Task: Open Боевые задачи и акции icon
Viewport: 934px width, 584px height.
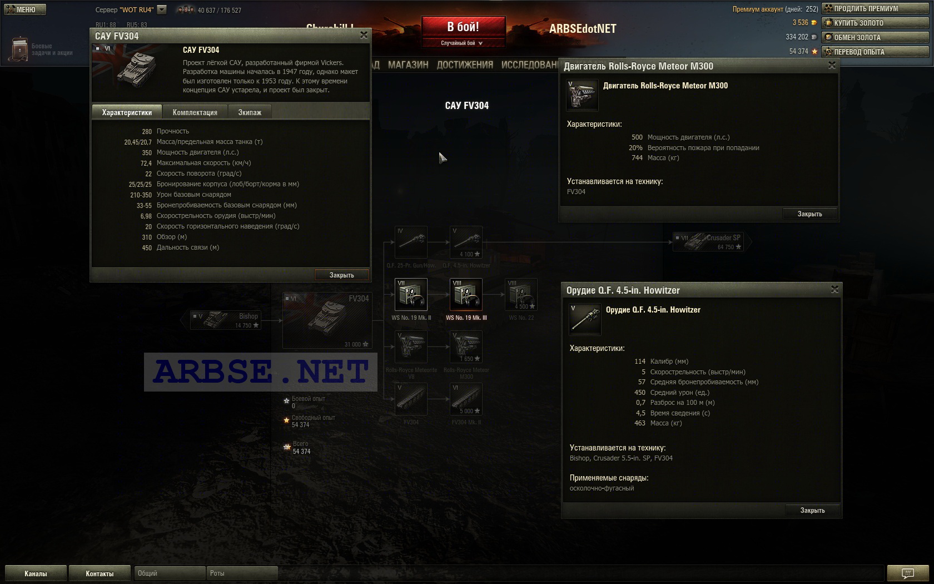Action: (19, 49)
